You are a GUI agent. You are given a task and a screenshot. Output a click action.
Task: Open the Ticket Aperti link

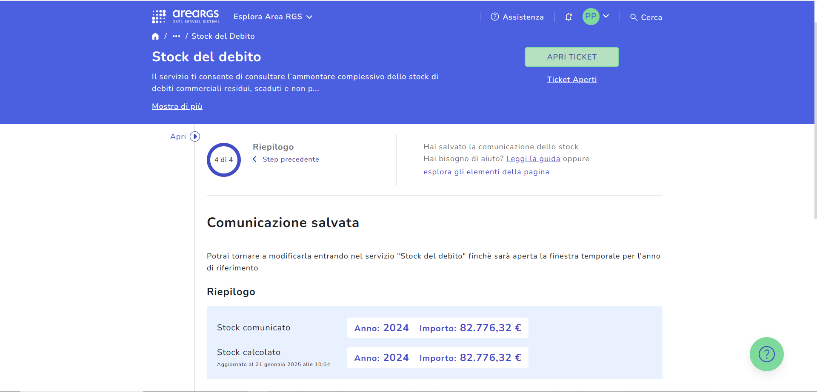pos(571,80)
